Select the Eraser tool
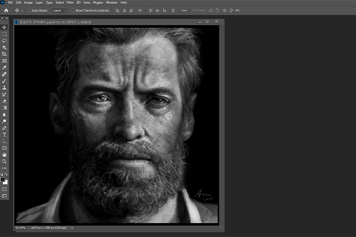This screenshot has width=356, height=237. [x=4, y=101]
